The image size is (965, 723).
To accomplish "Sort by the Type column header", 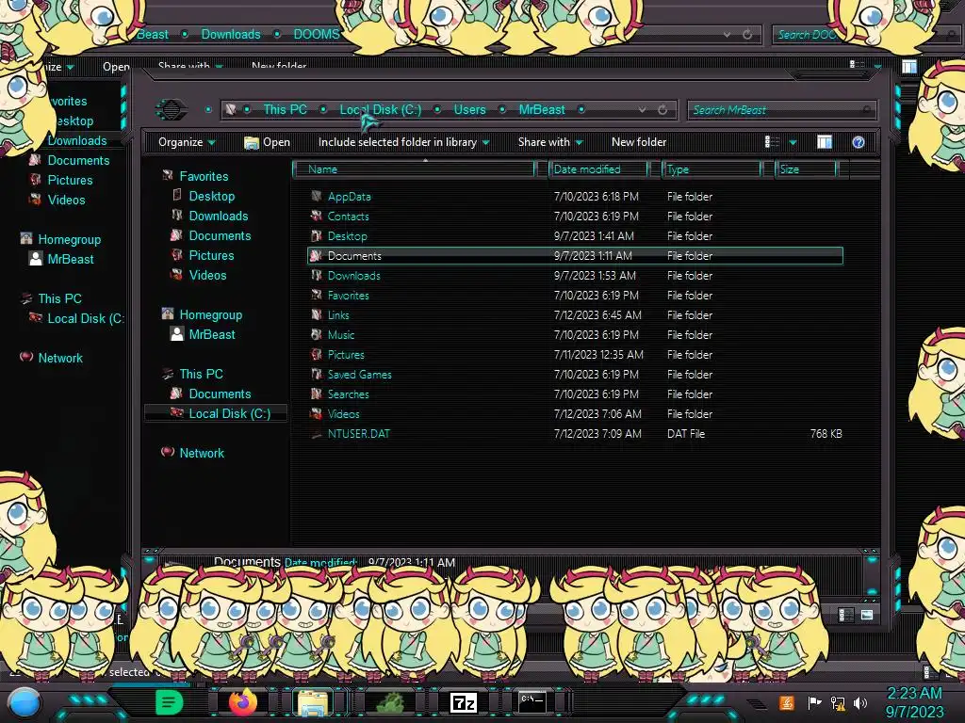I will pos(711,169).
